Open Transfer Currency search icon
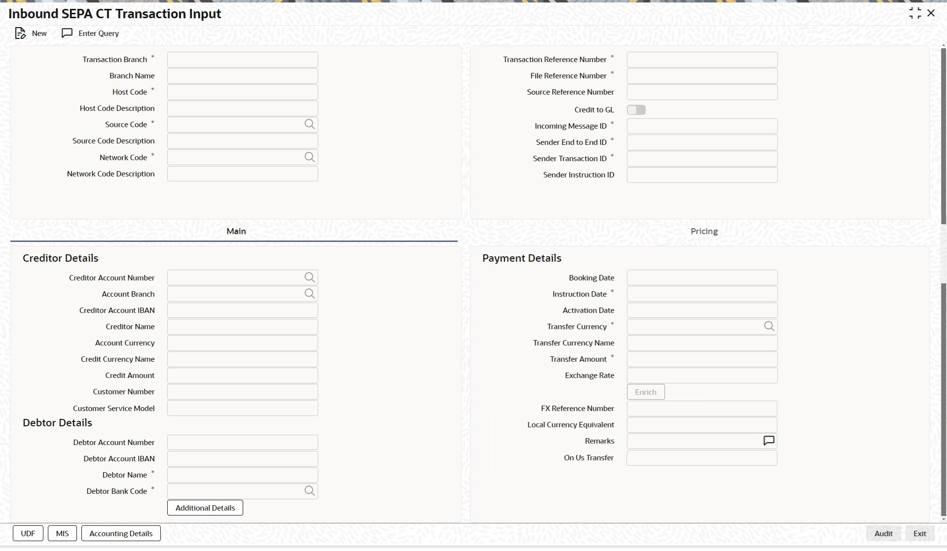This screenshot has width=947, height=551. pyautogui.click(x=769, y=326)
